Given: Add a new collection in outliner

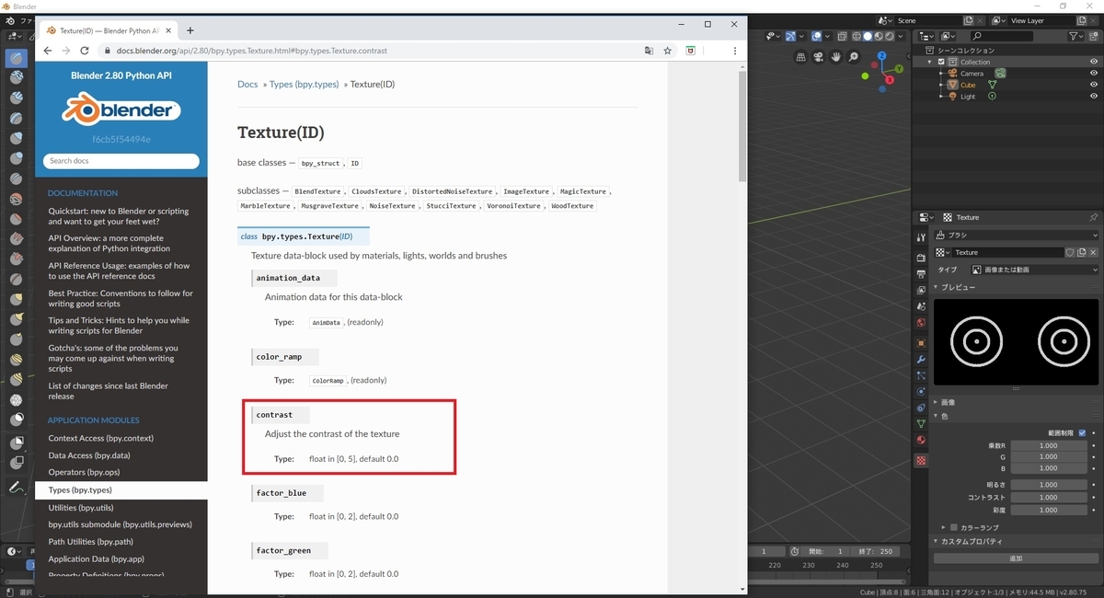Looking at the screenshot, I should click(1095, 36).
